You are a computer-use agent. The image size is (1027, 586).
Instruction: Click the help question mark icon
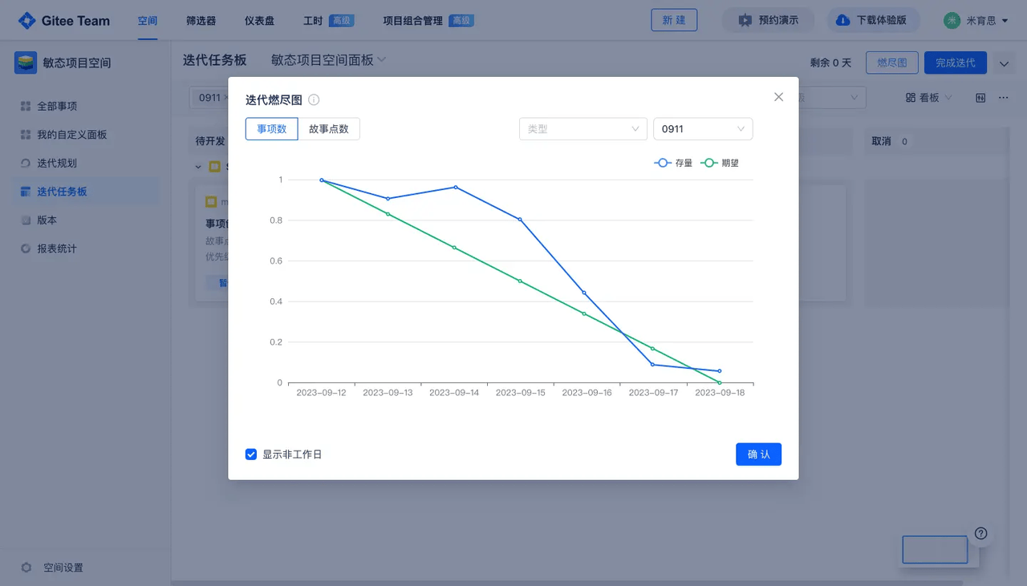[x=980, y=534]
